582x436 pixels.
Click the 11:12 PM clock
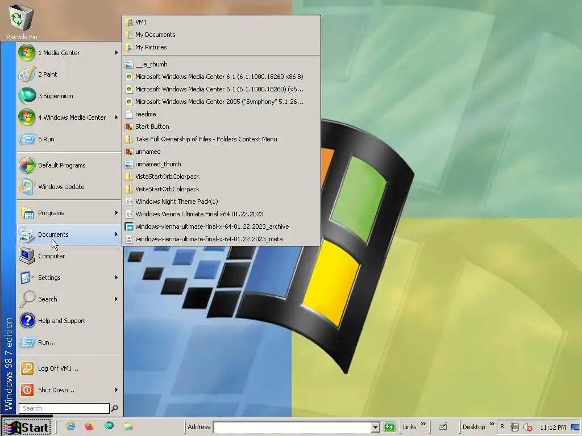click(x=552, y=427)
